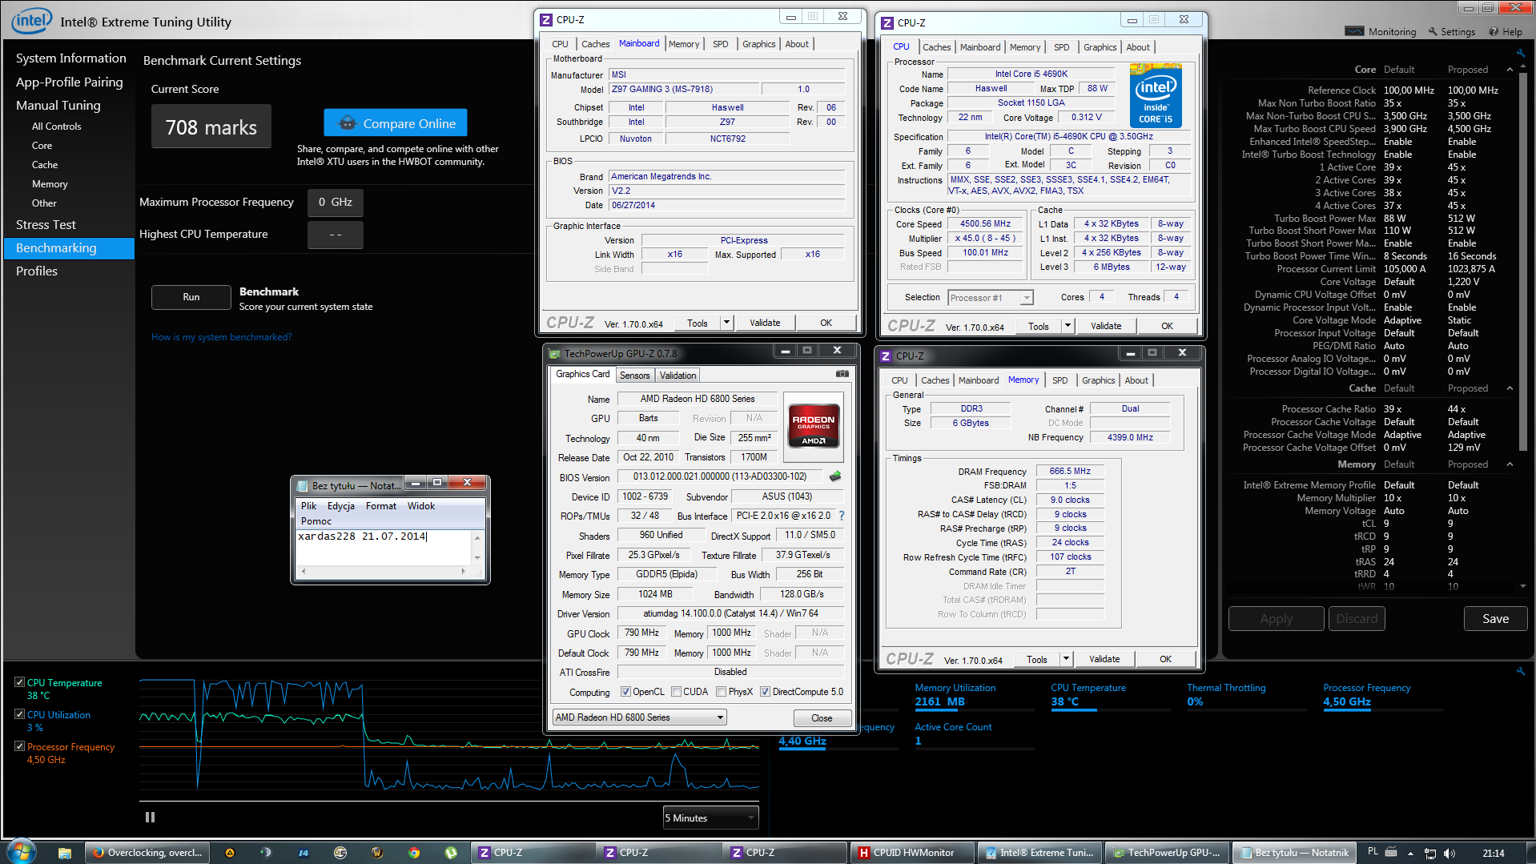
Task: Select Cache under Manual Tuning
Action: [45, 165]
